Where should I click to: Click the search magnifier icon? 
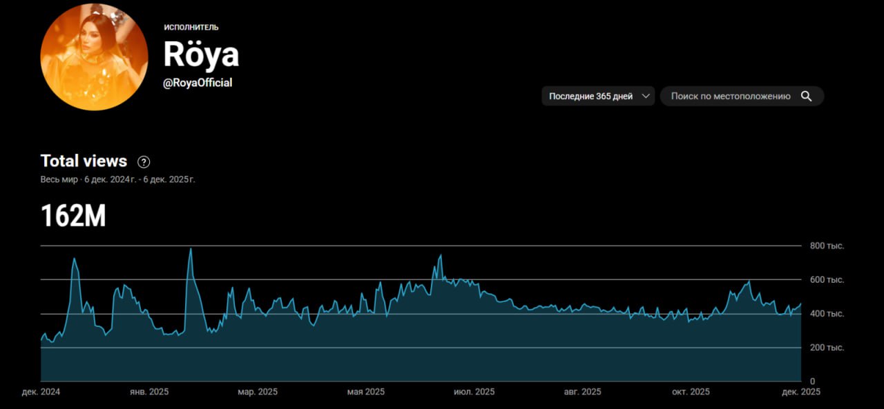(806, 97)
